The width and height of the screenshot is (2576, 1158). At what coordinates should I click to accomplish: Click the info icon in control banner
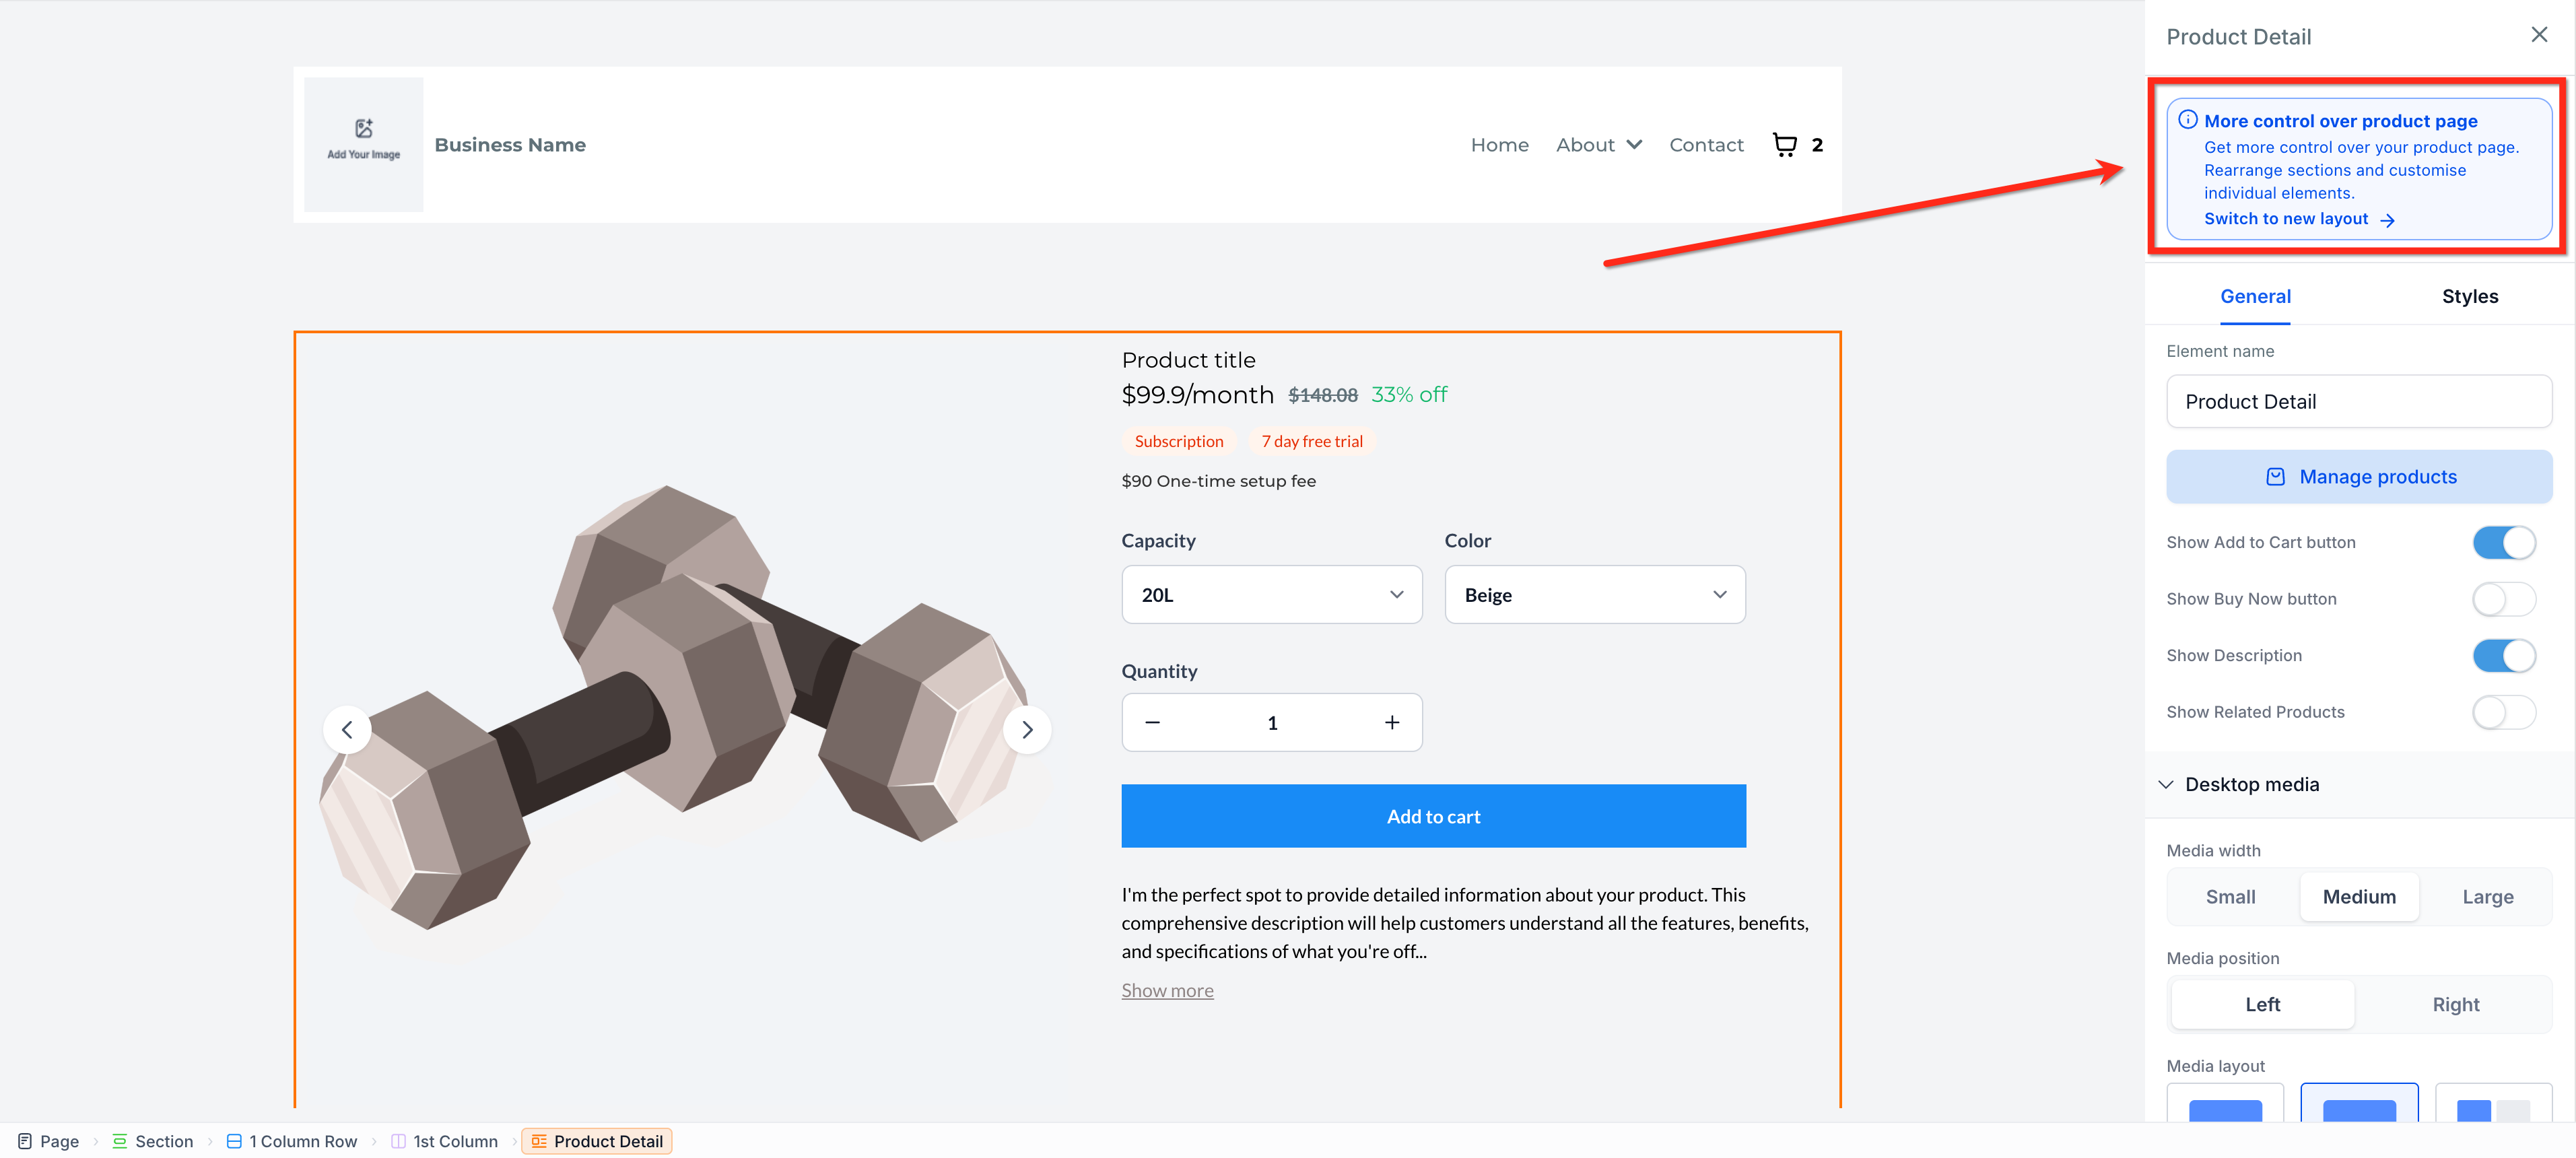[2187, 120]
